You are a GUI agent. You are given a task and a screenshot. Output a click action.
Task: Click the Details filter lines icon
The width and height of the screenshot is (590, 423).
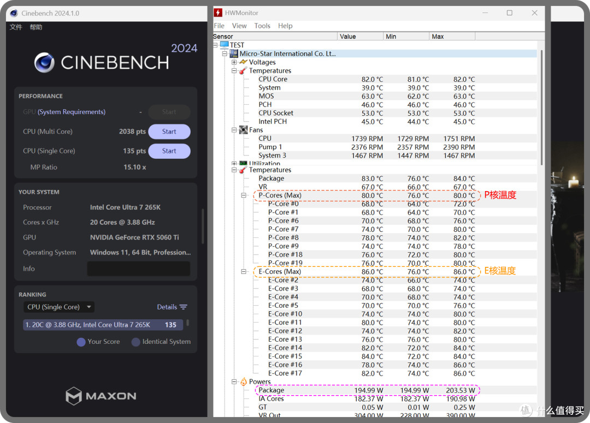tap(184, 307)
